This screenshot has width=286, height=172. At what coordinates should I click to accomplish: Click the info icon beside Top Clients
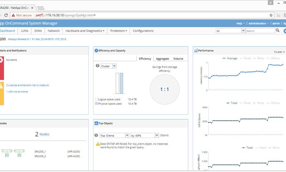tap(96, 135)
